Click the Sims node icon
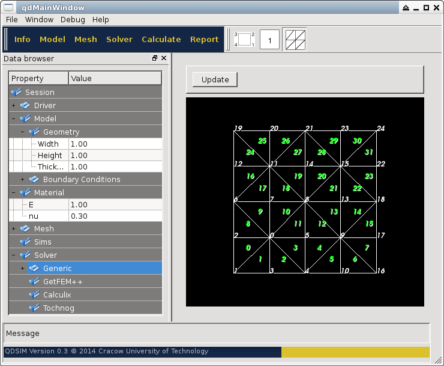The width and height of the screenshot is (444, 366). (25, 242)
